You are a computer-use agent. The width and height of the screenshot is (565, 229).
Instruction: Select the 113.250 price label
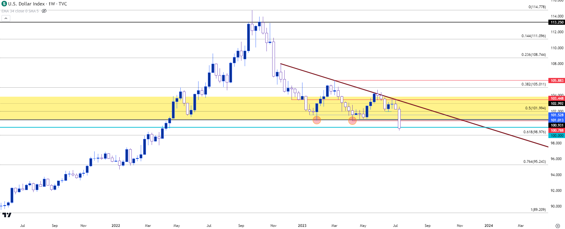557,22
